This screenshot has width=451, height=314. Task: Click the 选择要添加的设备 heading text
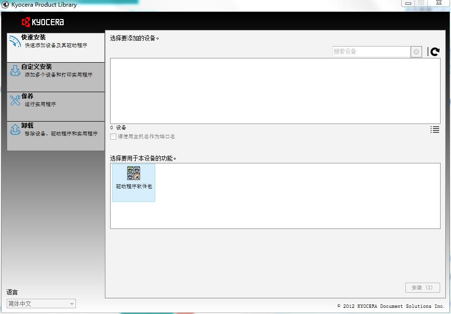(x=134, y=38)
